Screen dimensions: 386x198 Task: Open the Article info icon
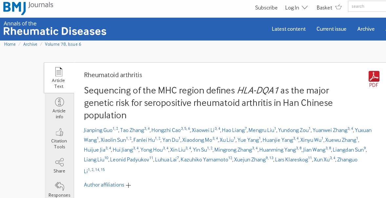(x=59, y=102)
